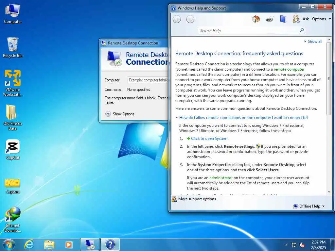Open the Options dropdown in Help window
Image resolution: width=335 pixels, height=251 pixels.
(x=321, y=19)
